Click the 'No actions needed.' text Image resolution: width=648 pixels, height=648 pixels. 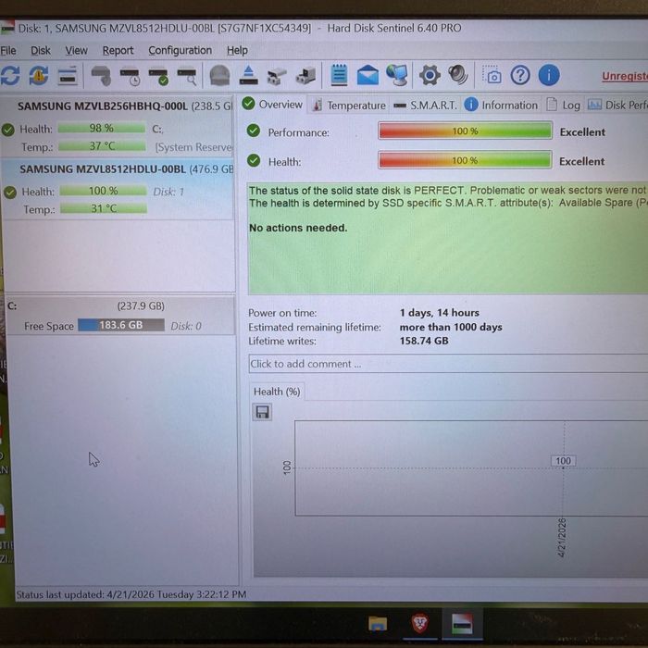coord(298,228)
